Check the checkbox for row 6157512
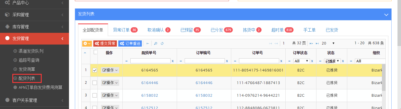 pos(95,107)
